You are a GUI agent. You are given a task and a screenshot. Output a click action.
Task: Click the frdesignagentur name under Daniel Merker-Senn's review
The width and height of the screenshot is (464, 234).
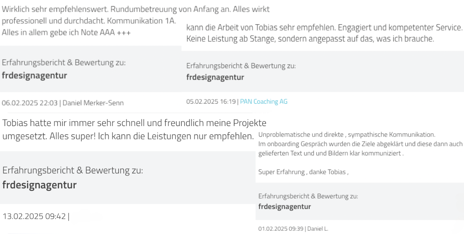pyautogui.click(x=34, y=75)
